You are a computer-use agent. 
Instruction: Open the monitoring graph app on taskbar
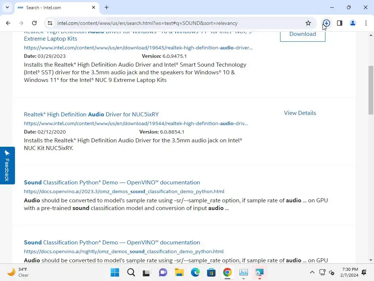244,272
